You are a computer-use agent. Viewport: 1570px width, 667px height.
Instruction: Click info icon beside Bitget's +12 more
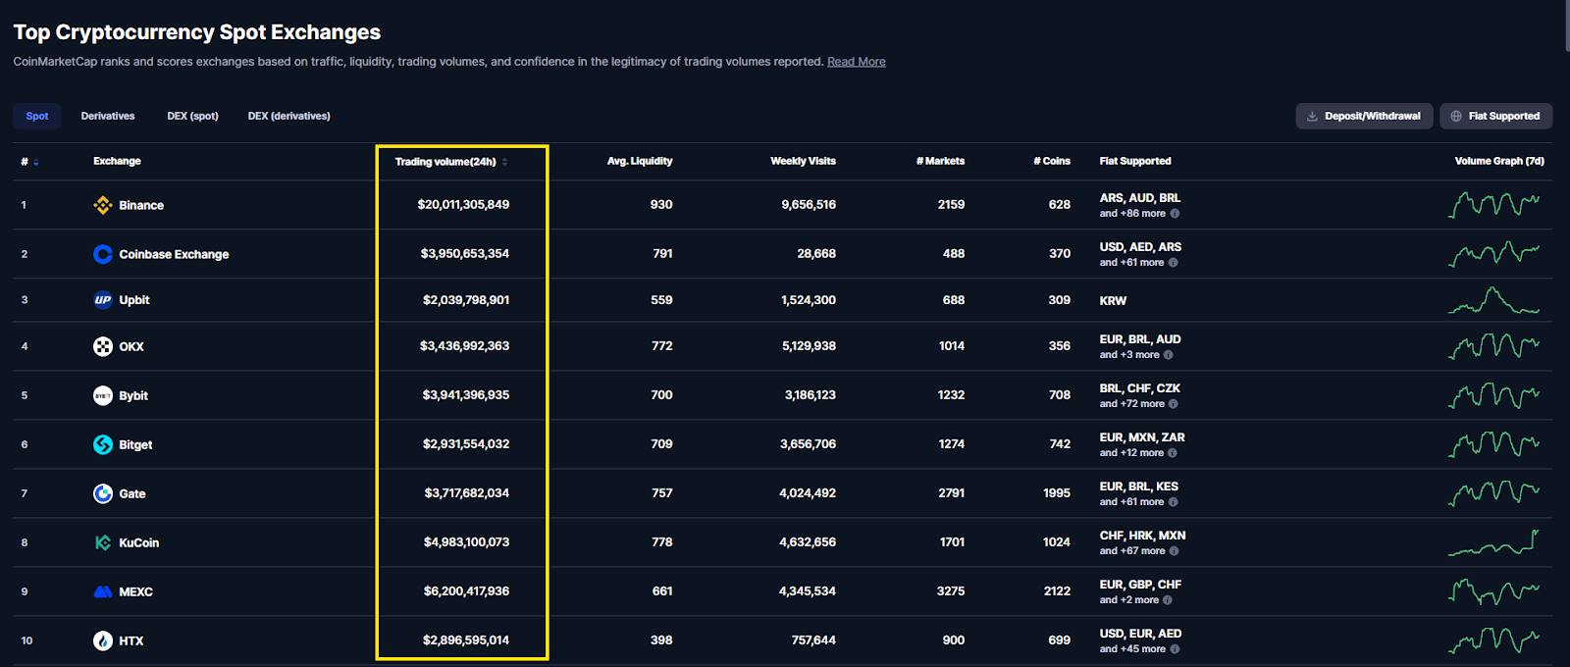1173,453
